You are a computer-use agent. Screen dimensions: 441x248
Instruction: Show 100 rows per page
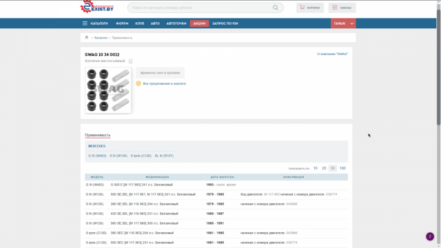(x=342, y=168)
